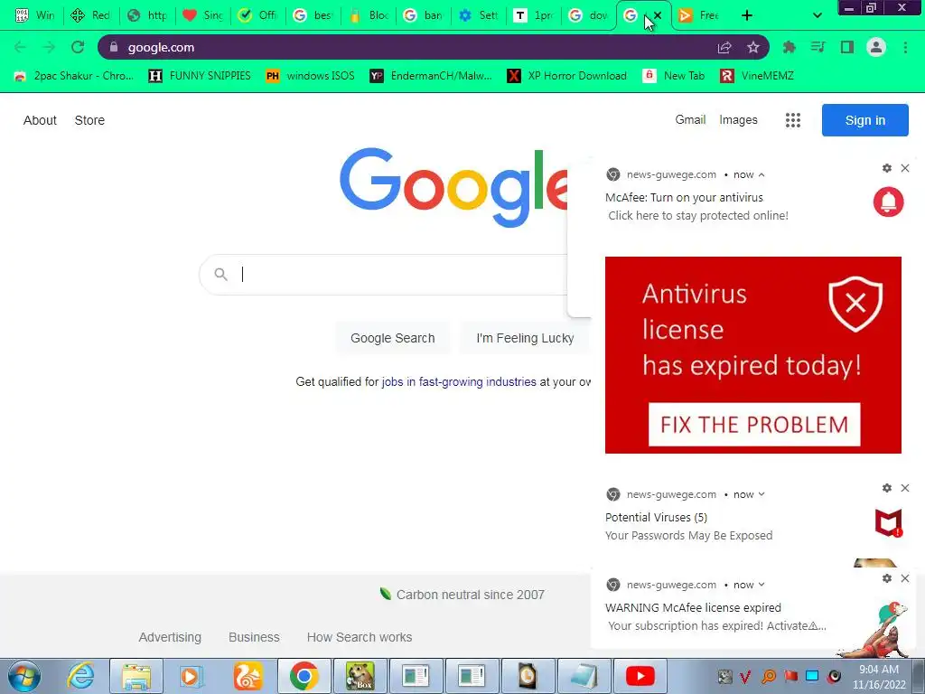Open Windows Media Player taskbar icon
The width and height of the screenshot is (925, 694).
click(x=192, y=676)
